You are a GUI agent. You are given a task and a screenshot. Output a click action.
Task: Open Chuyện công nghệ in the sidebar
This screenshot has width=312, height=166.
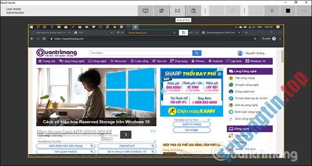tap(247, 85)
